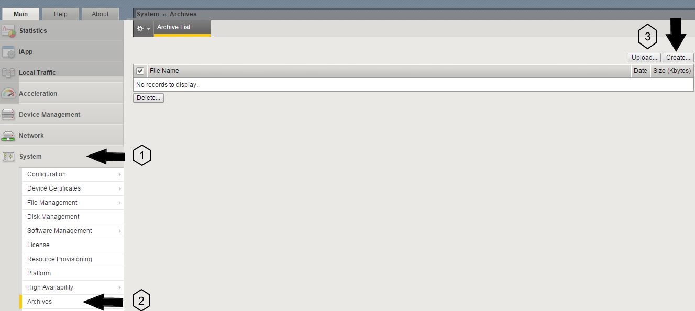Select the Local Traffic icon
695x311 pixels.
[x=8, y=73]
